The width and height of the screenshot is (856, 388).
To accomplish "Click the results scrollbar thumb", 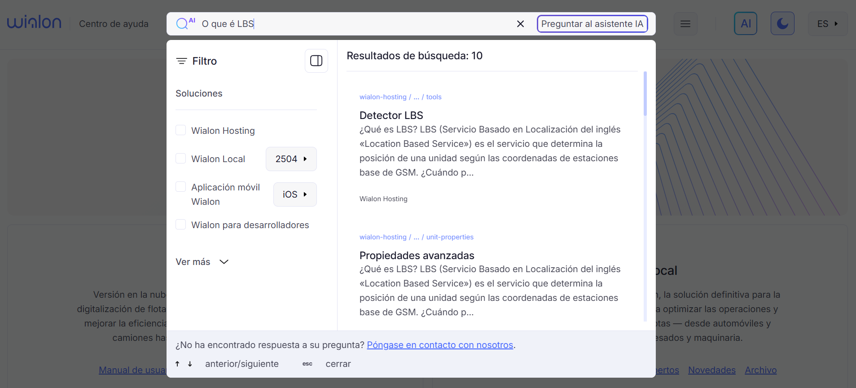I will pyautogui.click(x=645, y=93).
